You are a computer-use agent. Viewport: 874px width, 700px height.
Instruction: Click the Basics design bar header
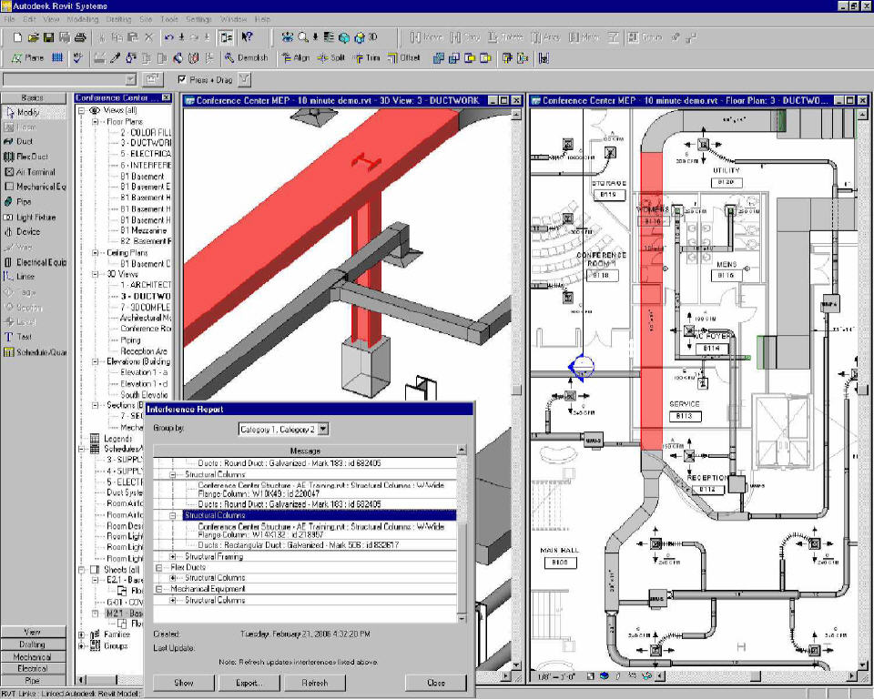point(33,97)
